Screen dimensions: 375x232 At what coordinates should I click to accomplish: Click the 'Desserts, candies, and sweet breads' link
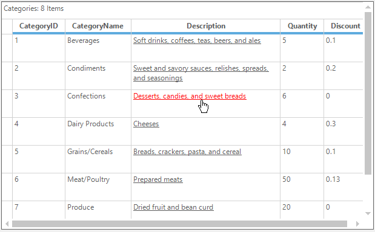pyautogui.click(x=190, y=96)
